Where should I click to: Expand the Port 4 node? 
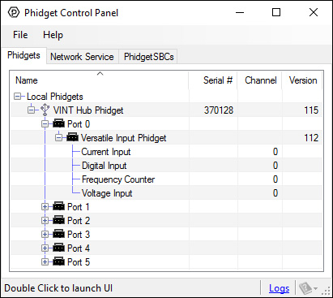click(45, 248)
